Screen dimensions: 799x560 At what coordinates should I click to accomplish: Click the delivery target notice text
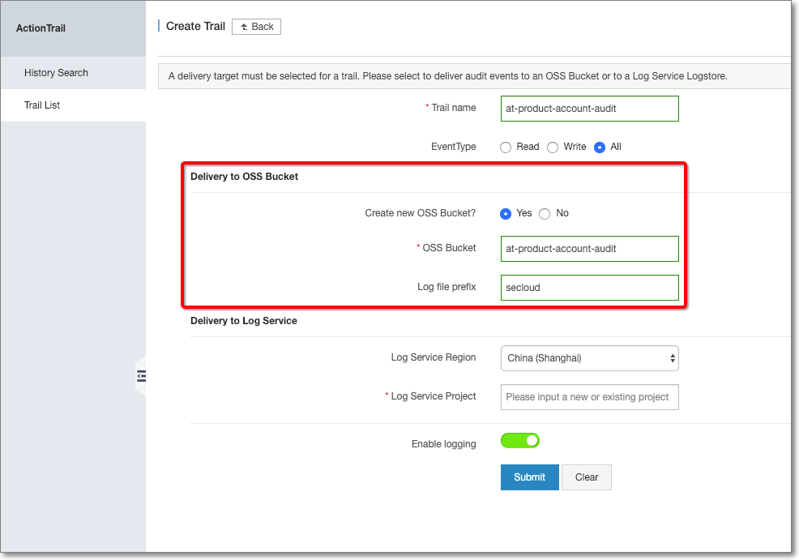click(448, 76)
